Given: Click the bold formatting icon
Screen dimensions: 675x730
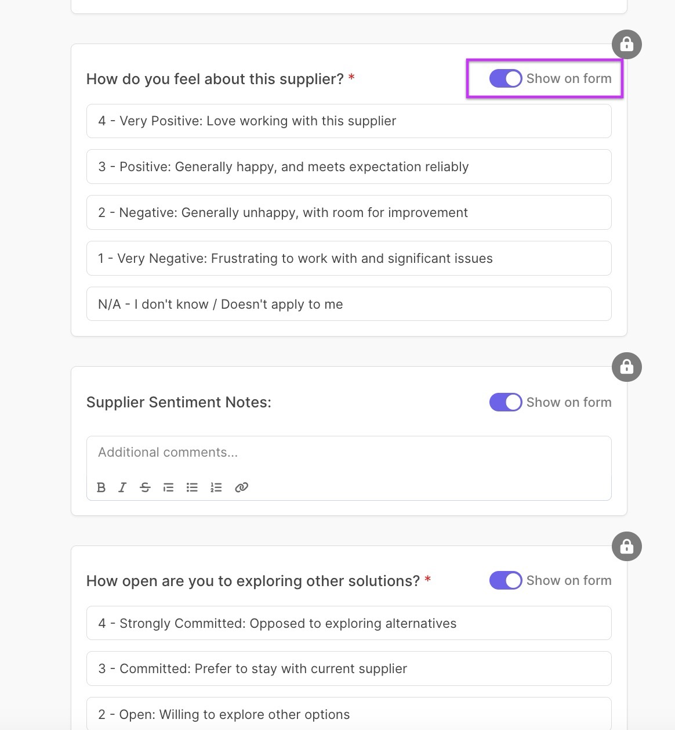Looking at the screenshot, I should [x=101, y=487].
